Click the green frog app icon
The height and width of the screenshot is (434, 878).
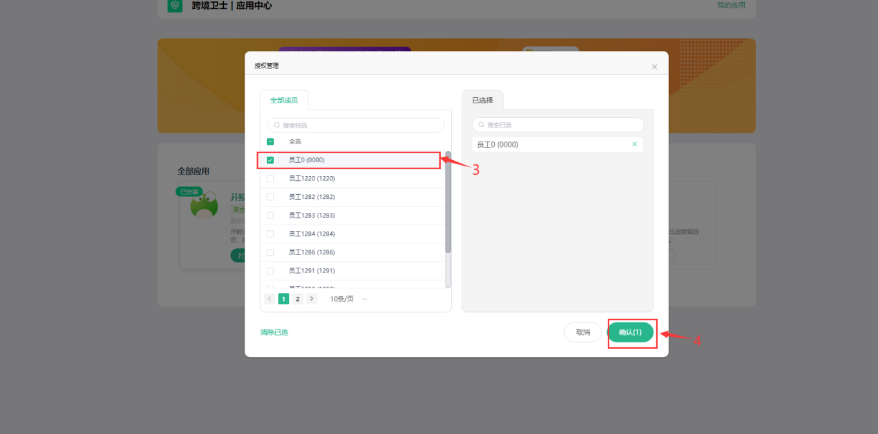(204, 206)
